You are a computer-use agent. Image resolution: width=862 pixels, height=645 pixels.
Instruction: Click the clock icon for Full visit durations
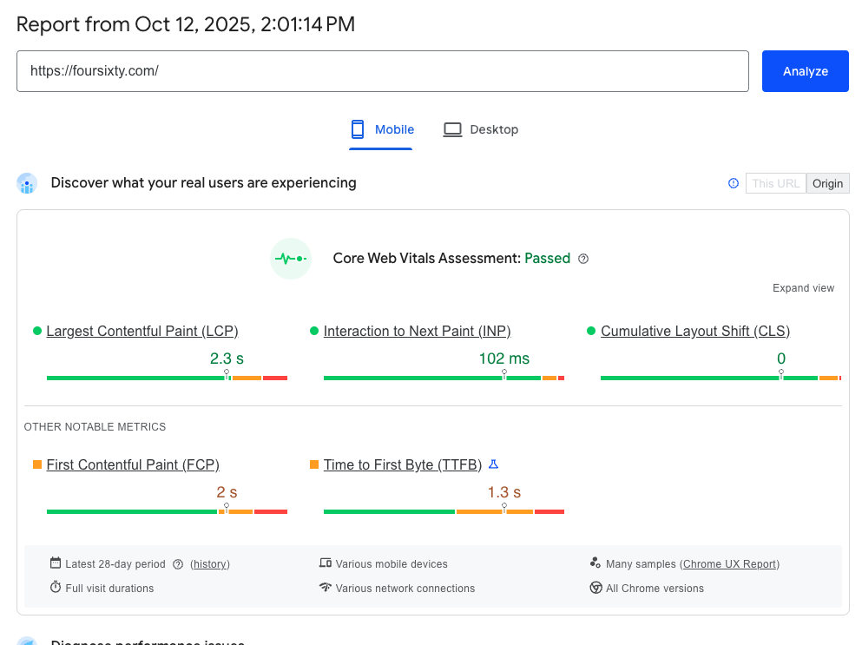55,588
